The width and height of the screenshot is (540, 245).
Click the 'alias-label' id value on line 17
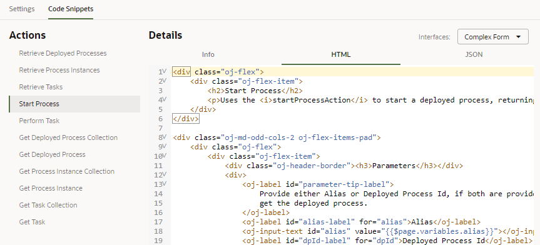[x=327, y=222]
